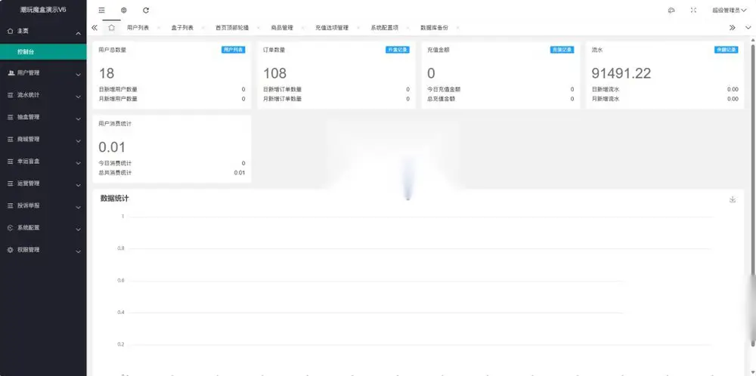Select 控制台 in the sidebar
The image size is (756, 376).
(x=43, y=51)
